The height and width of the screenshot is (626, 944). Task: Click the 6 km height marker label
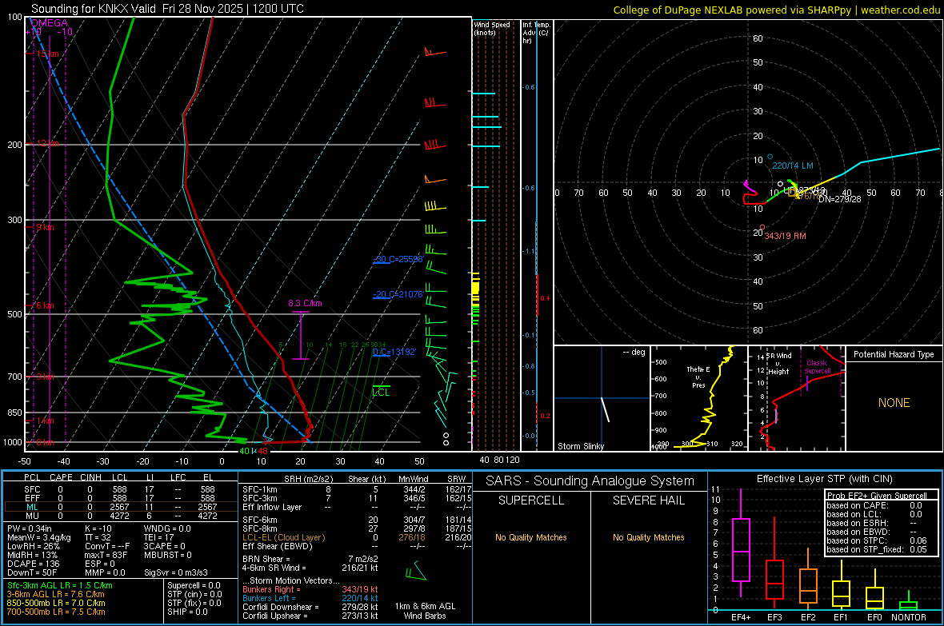point(45,305)
